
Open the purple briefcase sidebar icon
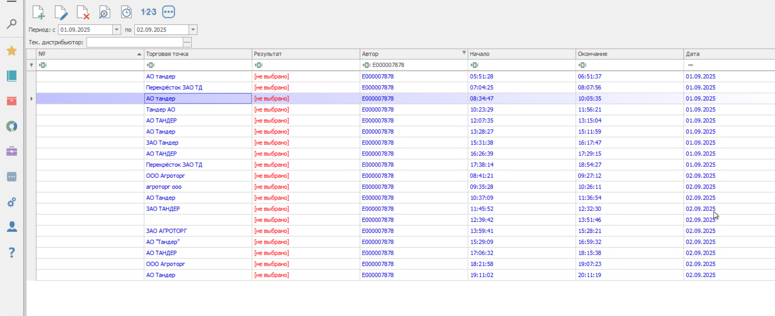click(x=12, y=151)
